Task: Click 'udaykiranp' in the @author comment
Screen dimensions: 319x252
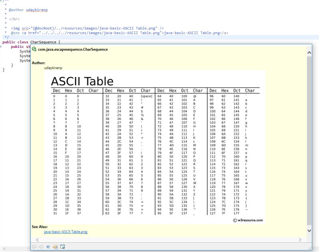Action: (x=37, y=10)
